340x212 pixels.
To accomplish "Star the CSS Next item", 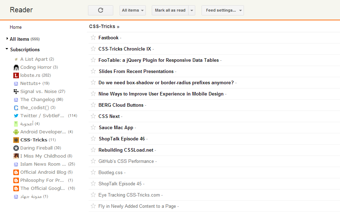I will pos(93,116).
